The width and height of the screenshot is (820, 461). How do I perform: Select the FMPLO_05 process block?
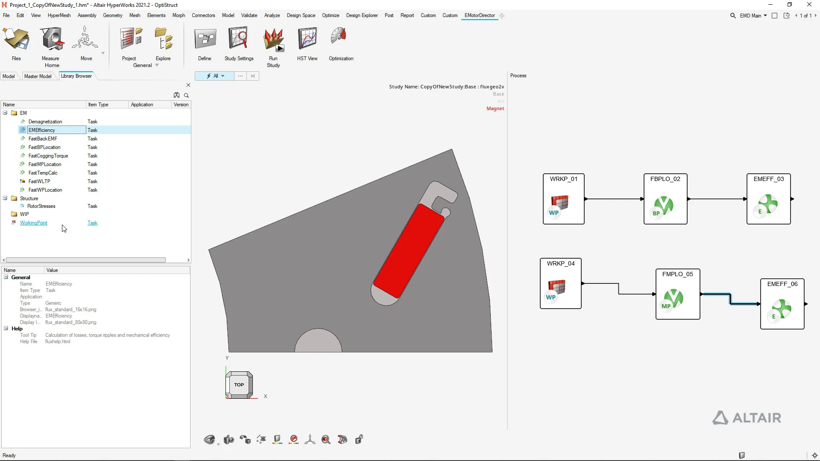pos(678,294)
